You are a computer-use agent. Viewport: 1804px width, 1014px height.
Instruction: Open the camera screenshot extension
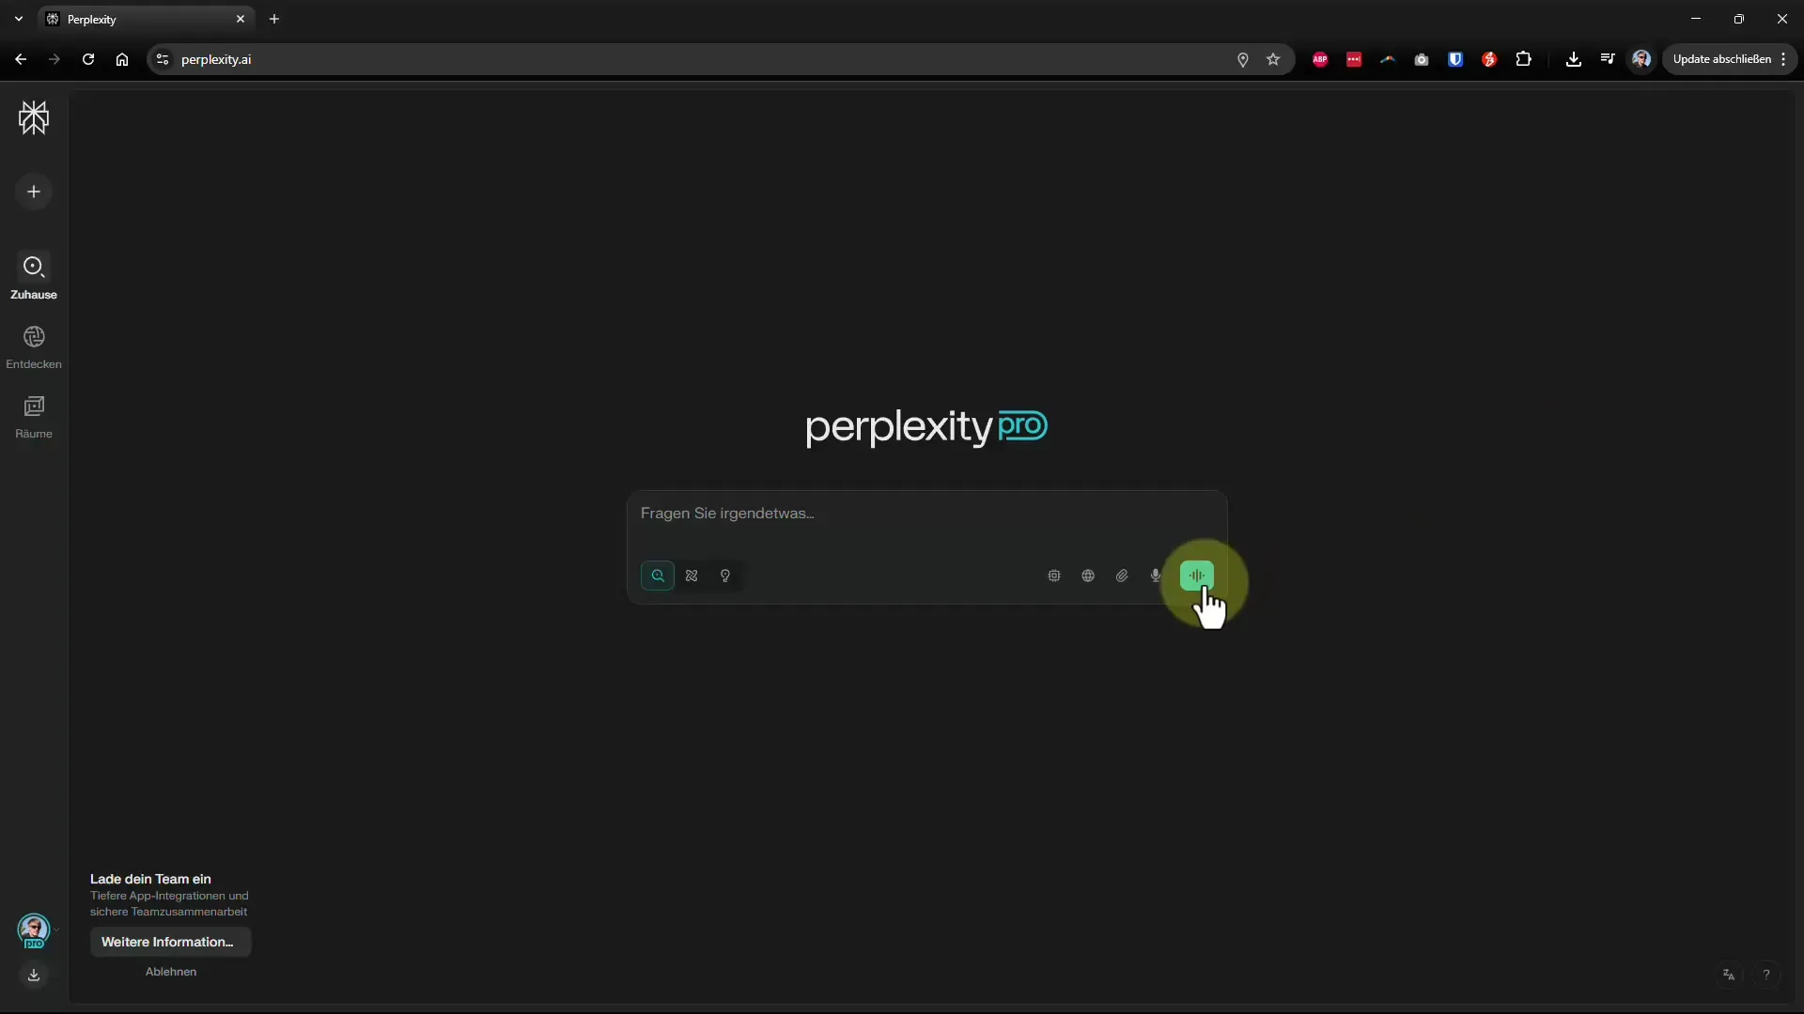tap(1422, 59)
